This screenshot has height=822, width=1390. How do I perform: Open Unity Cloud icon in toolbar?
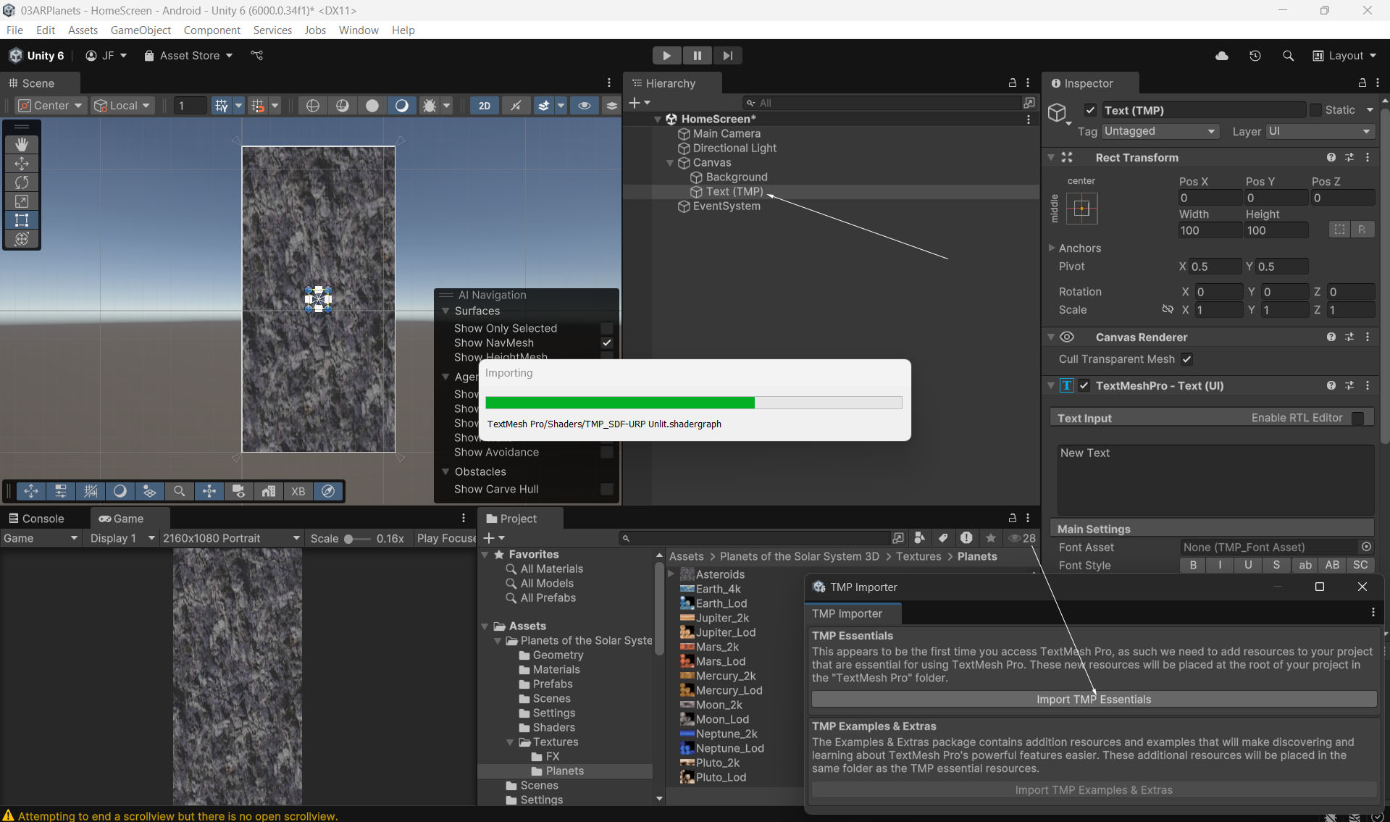coord(1222,56)
